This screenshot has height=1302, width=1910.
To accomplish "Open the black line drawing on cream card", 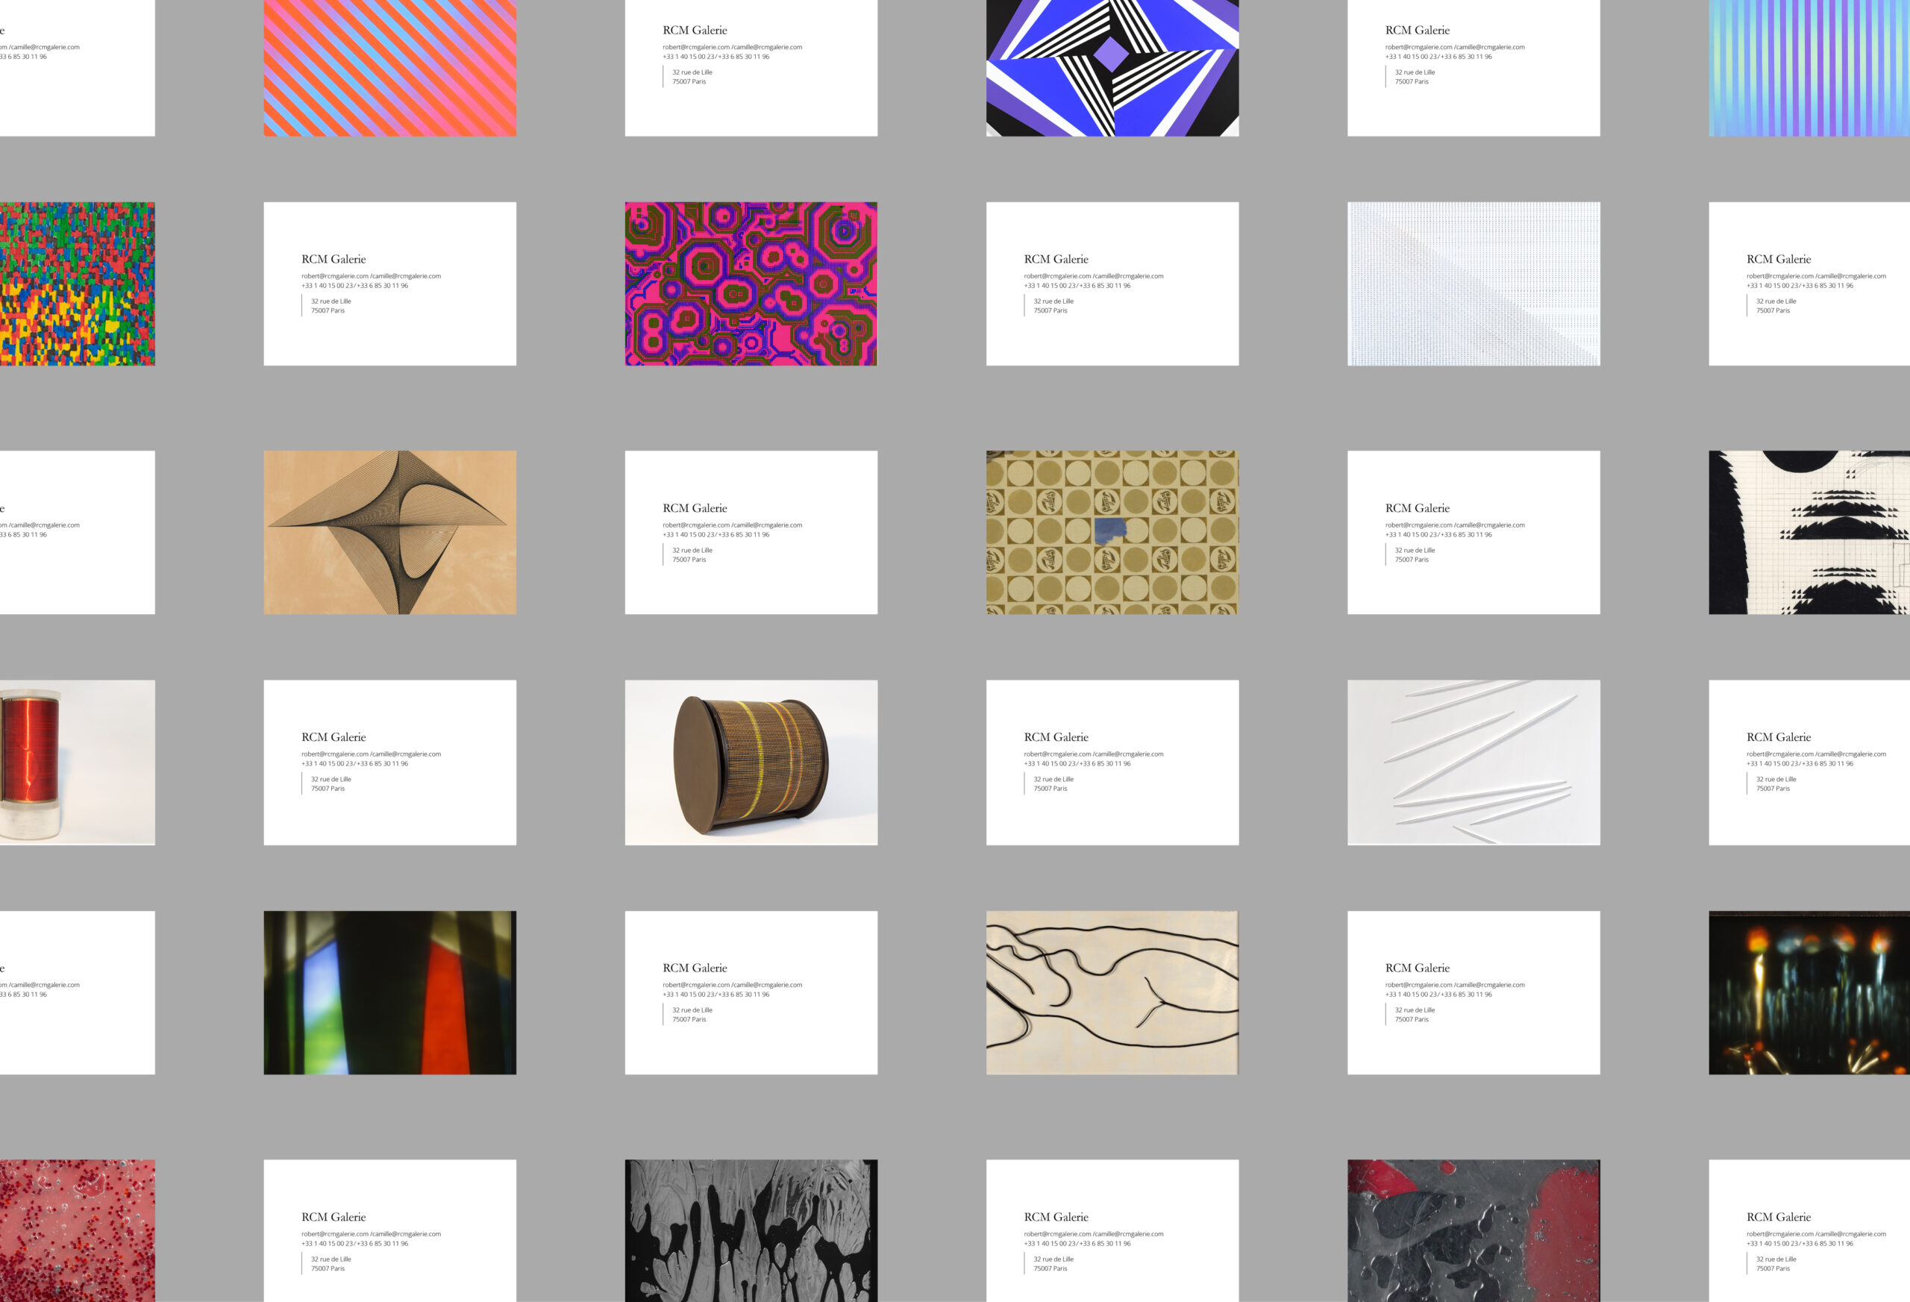I will [1112, 992].
